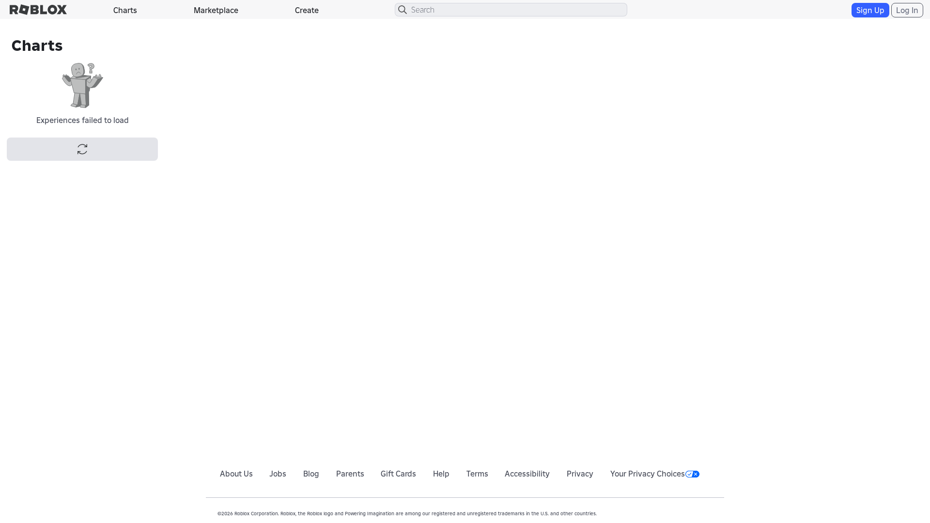This screenshot has height=523, width=930.
Task: Open the Marketplace section
Action: (216, 10)
